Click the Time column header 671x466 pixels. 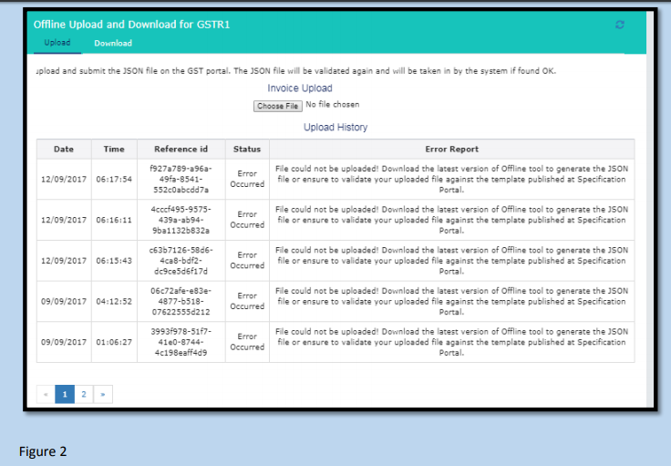(x=114, y=149)
